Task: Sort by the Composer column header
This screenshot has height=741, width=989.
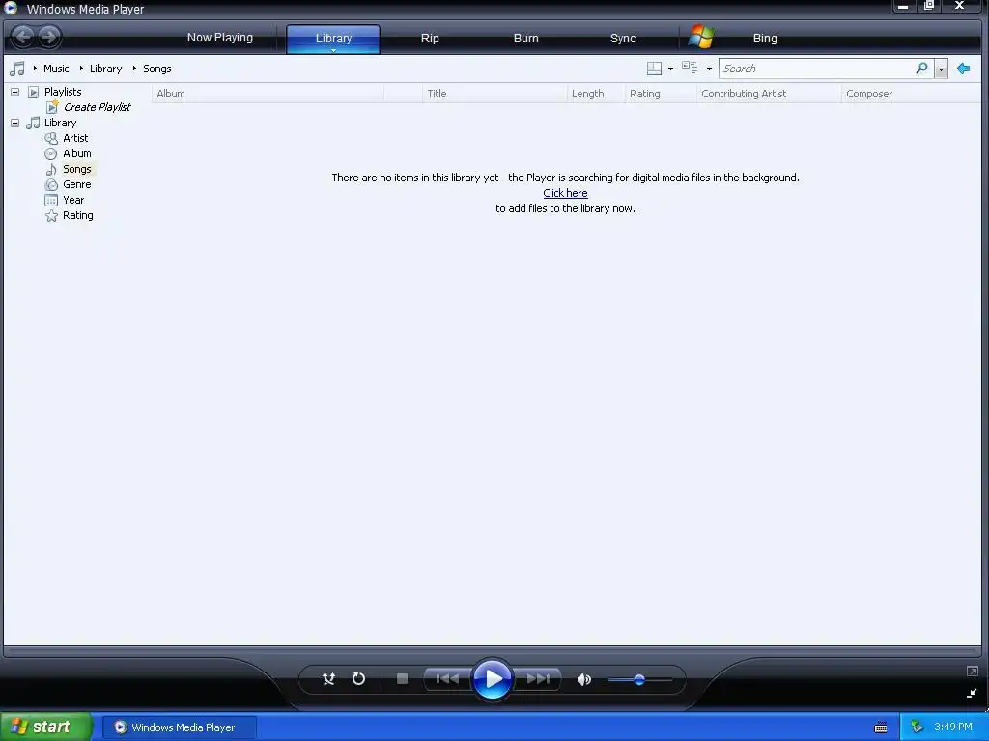Action: (x=911, y=94)
